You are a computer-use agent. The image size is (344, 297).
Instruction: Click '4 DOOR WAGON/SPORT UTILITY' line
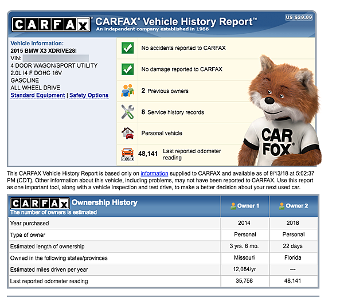pyautogui.click(x=54, y=65)
